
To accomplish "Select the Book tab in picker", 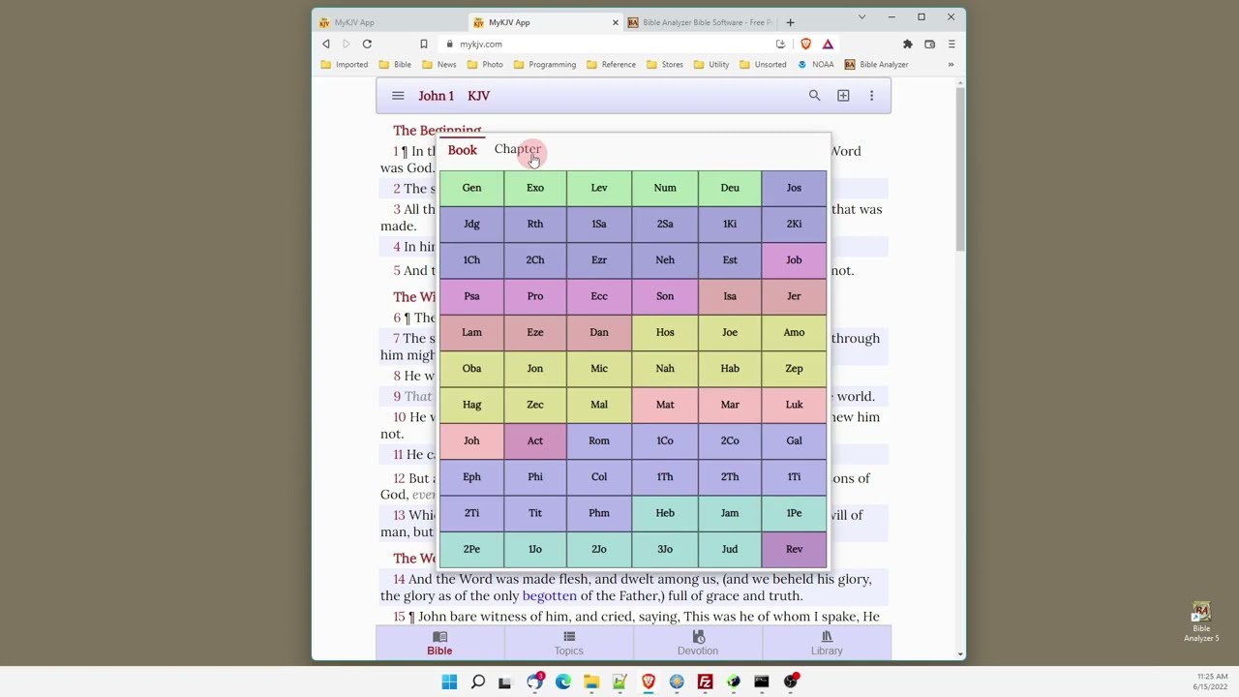I will click(x=463, y=150).
